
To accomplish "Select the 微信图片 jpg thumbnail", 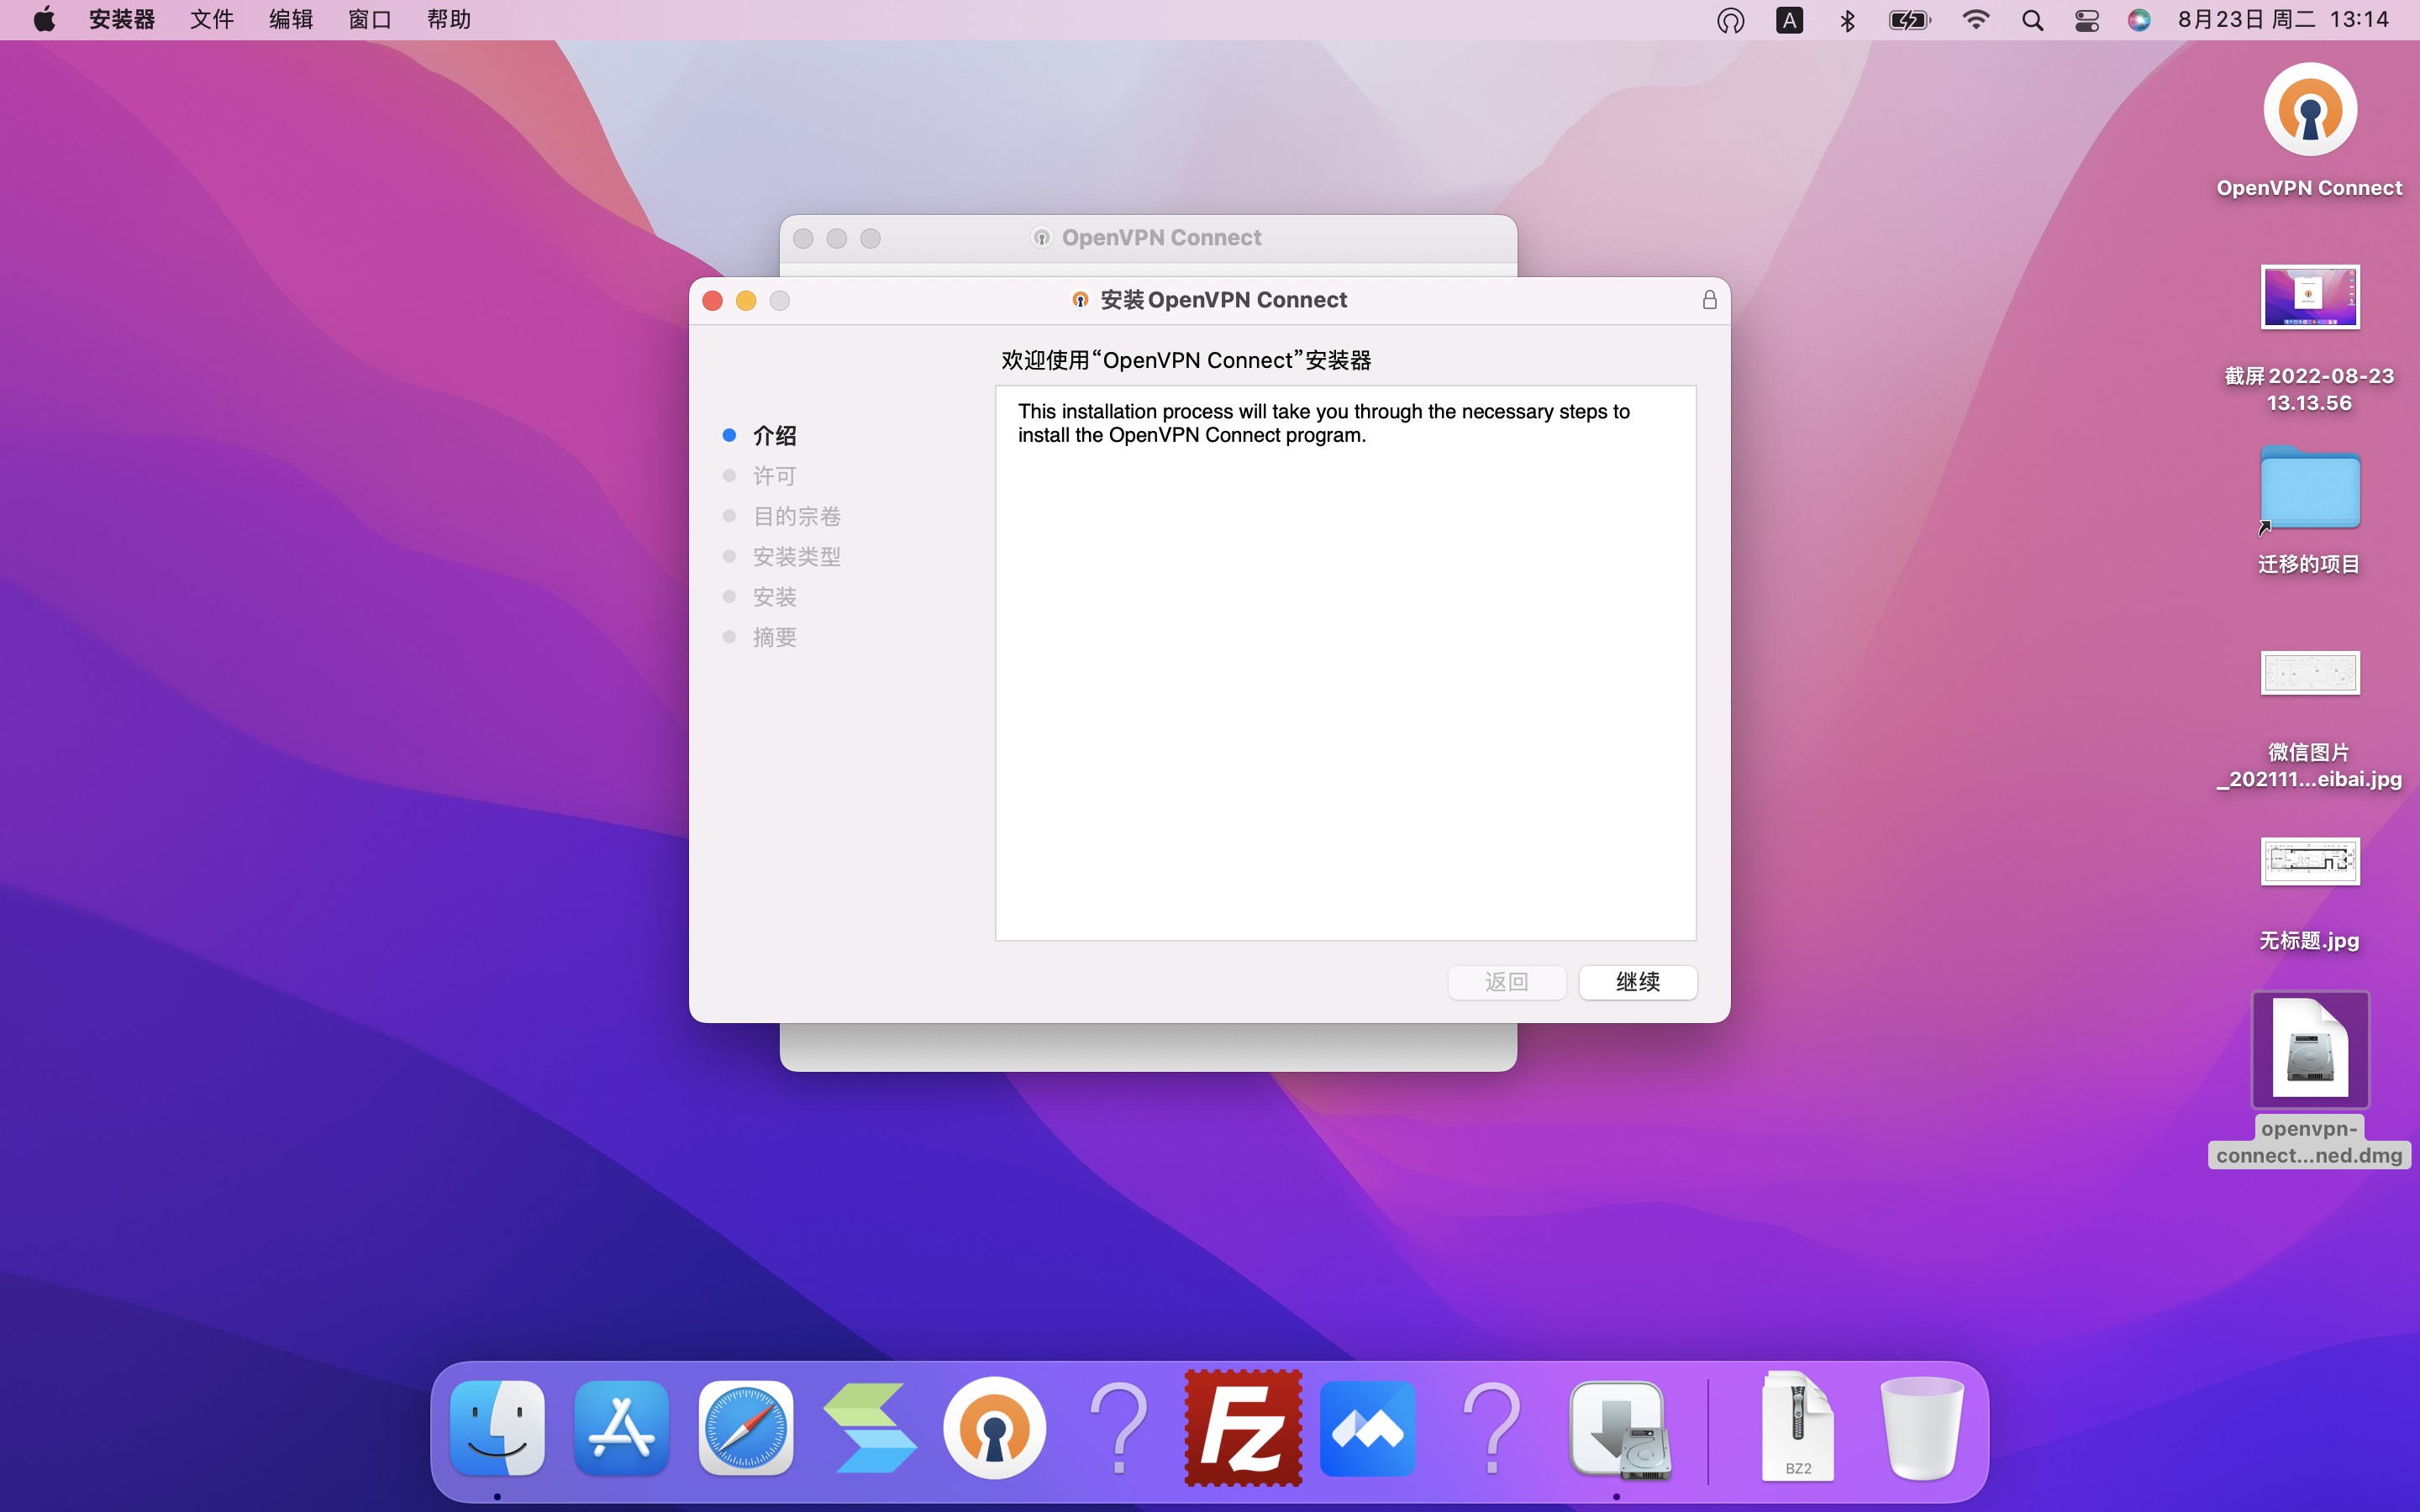I will (2310, 673).
